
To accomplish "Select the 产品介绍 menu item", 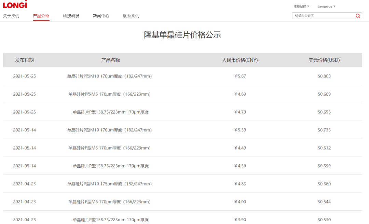I will tap(41, 16).
